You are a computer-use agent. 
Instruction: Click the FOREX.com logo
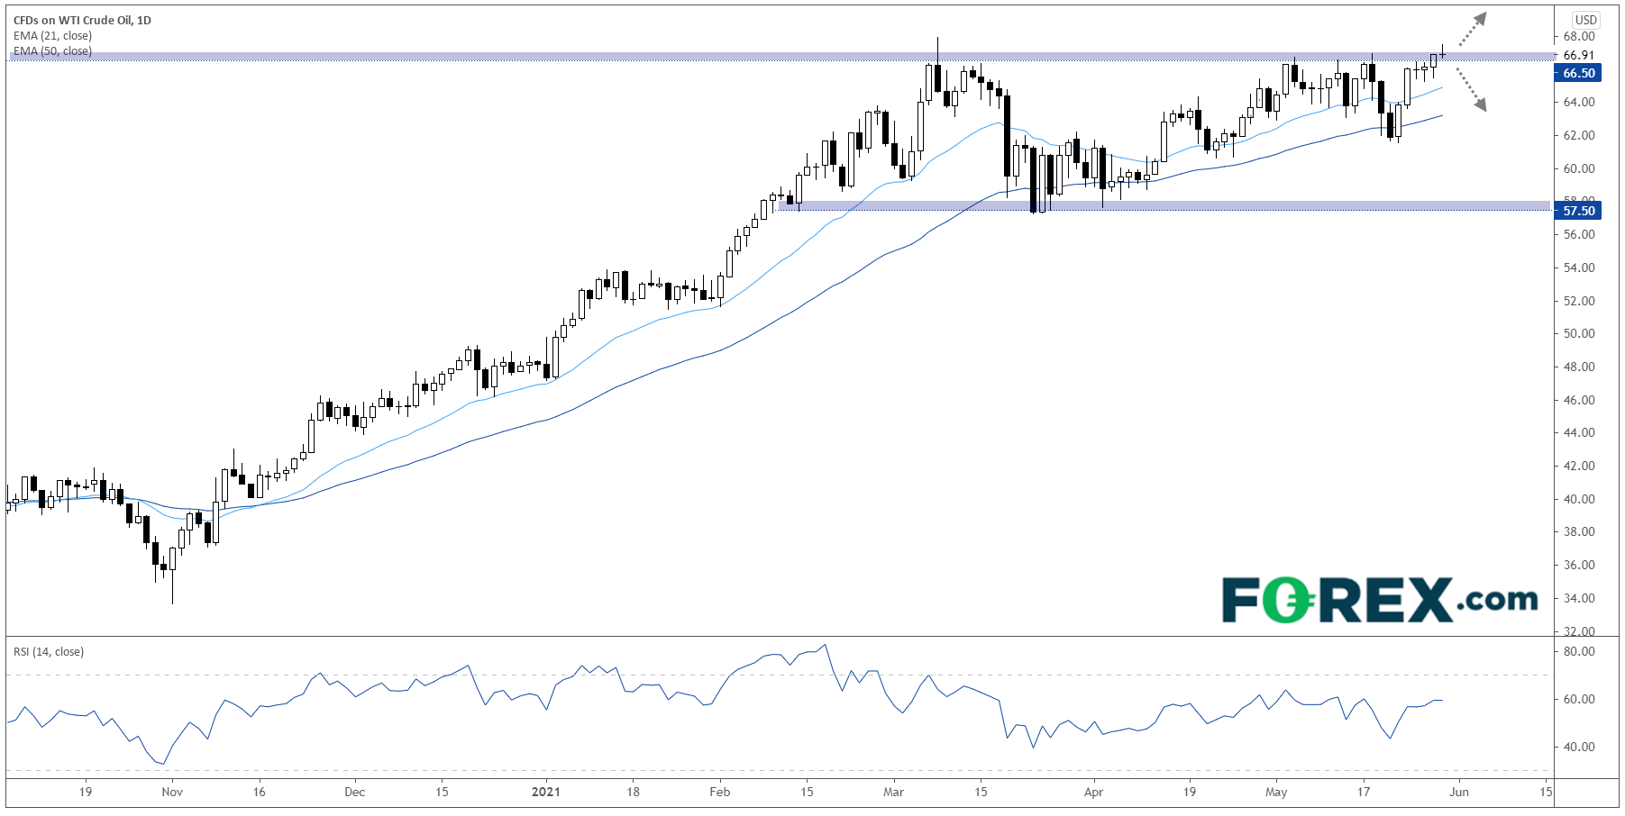[1379, 601]
